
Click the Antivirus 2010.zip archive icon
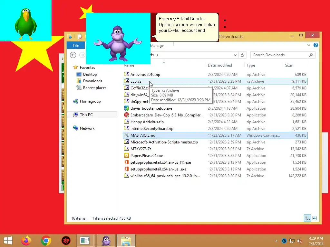pos(126,74)
